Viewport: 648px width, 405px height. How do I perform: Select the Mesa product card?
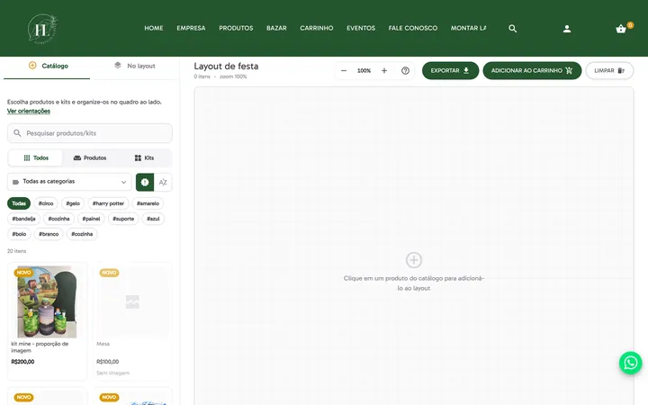coord(132,321)
